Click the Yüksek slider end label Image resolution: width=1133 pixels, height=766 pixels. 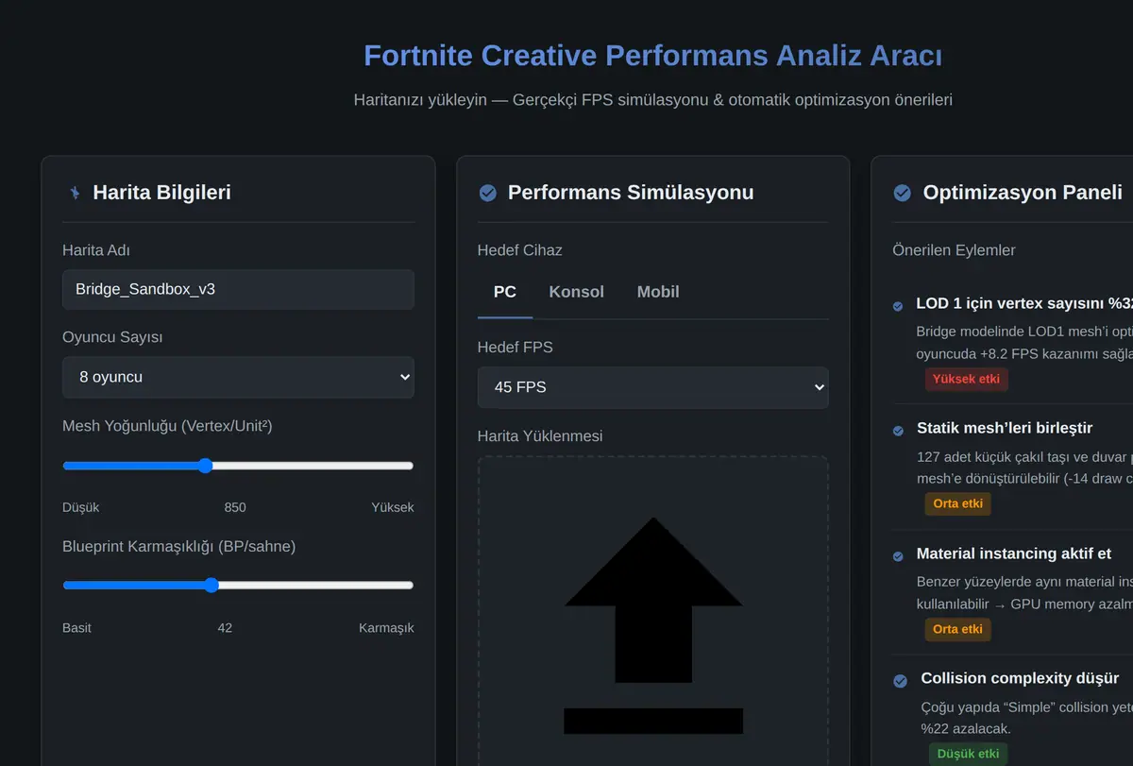pos(393,507)
